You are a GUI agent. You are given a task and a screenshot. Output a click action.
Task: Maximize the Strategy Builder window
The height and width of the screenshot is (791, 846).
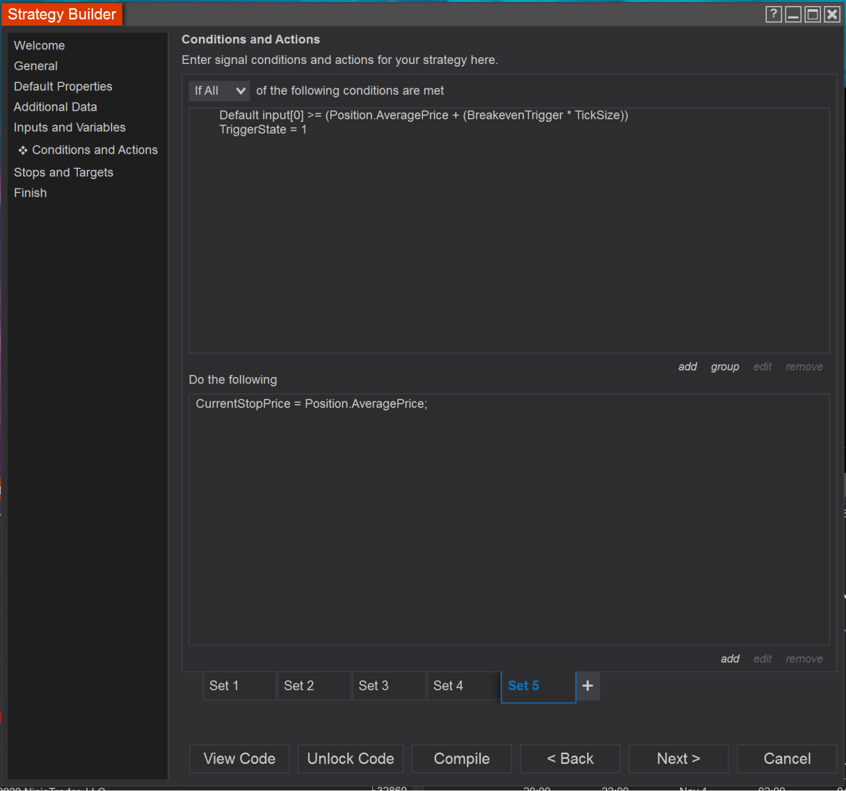813,15
